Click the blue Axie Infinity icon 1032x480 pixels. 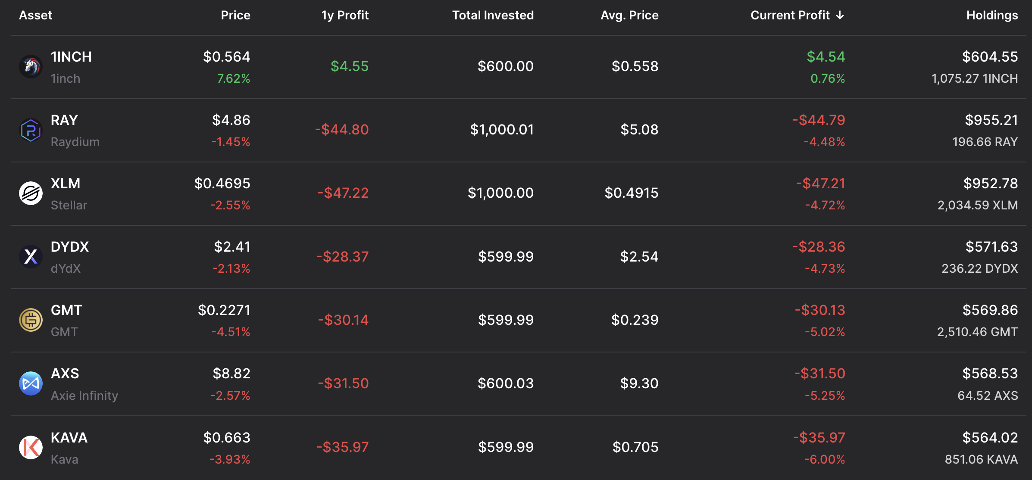point(31,383)
